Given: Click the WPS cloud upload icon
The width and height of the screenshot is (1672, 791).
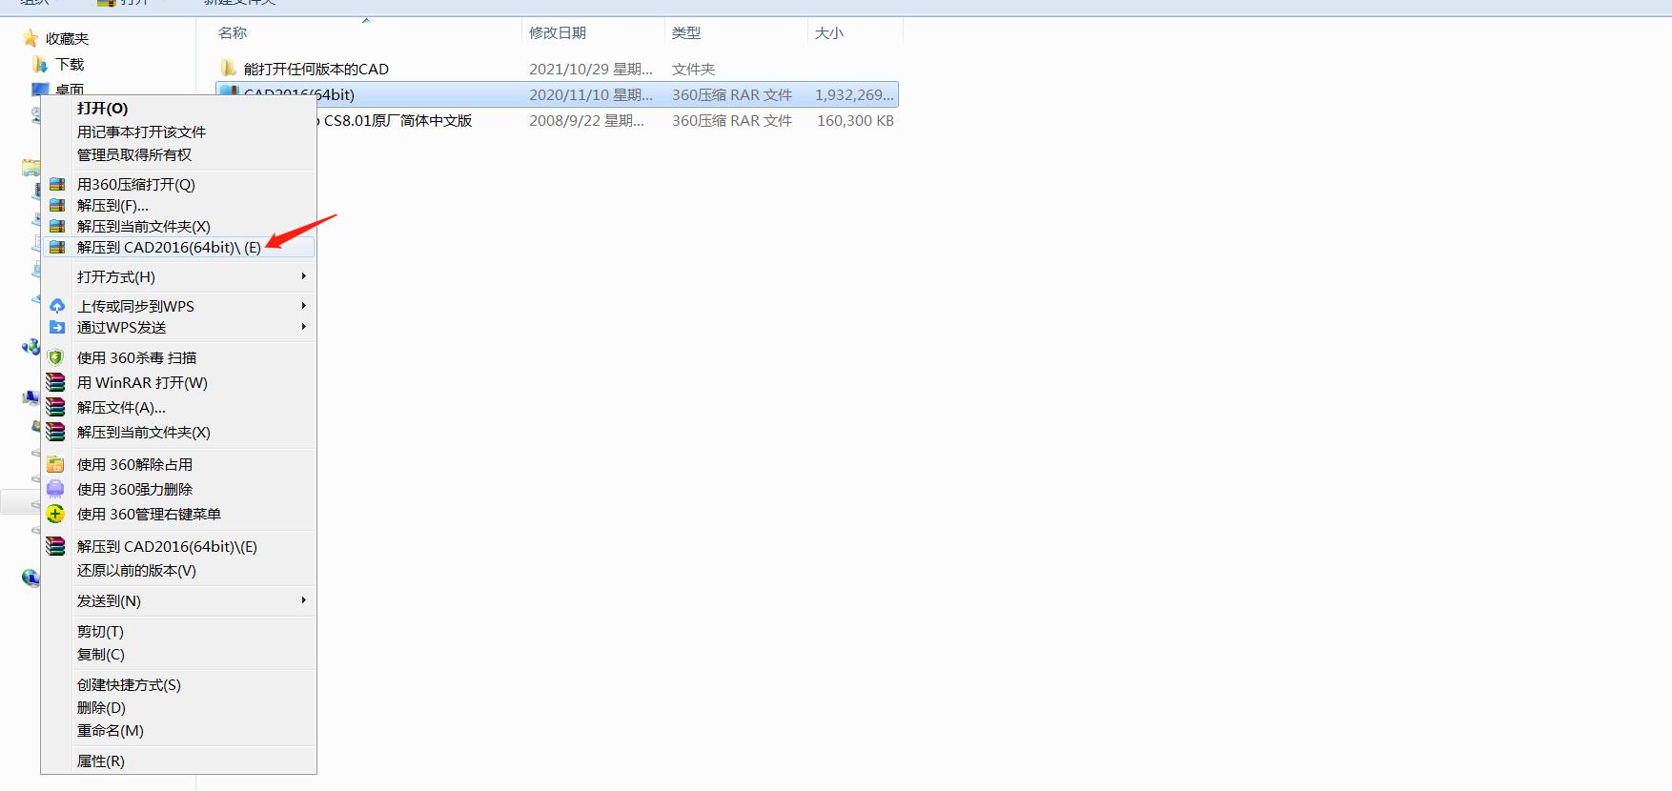Looking at the screenshot, I should 57,306.
